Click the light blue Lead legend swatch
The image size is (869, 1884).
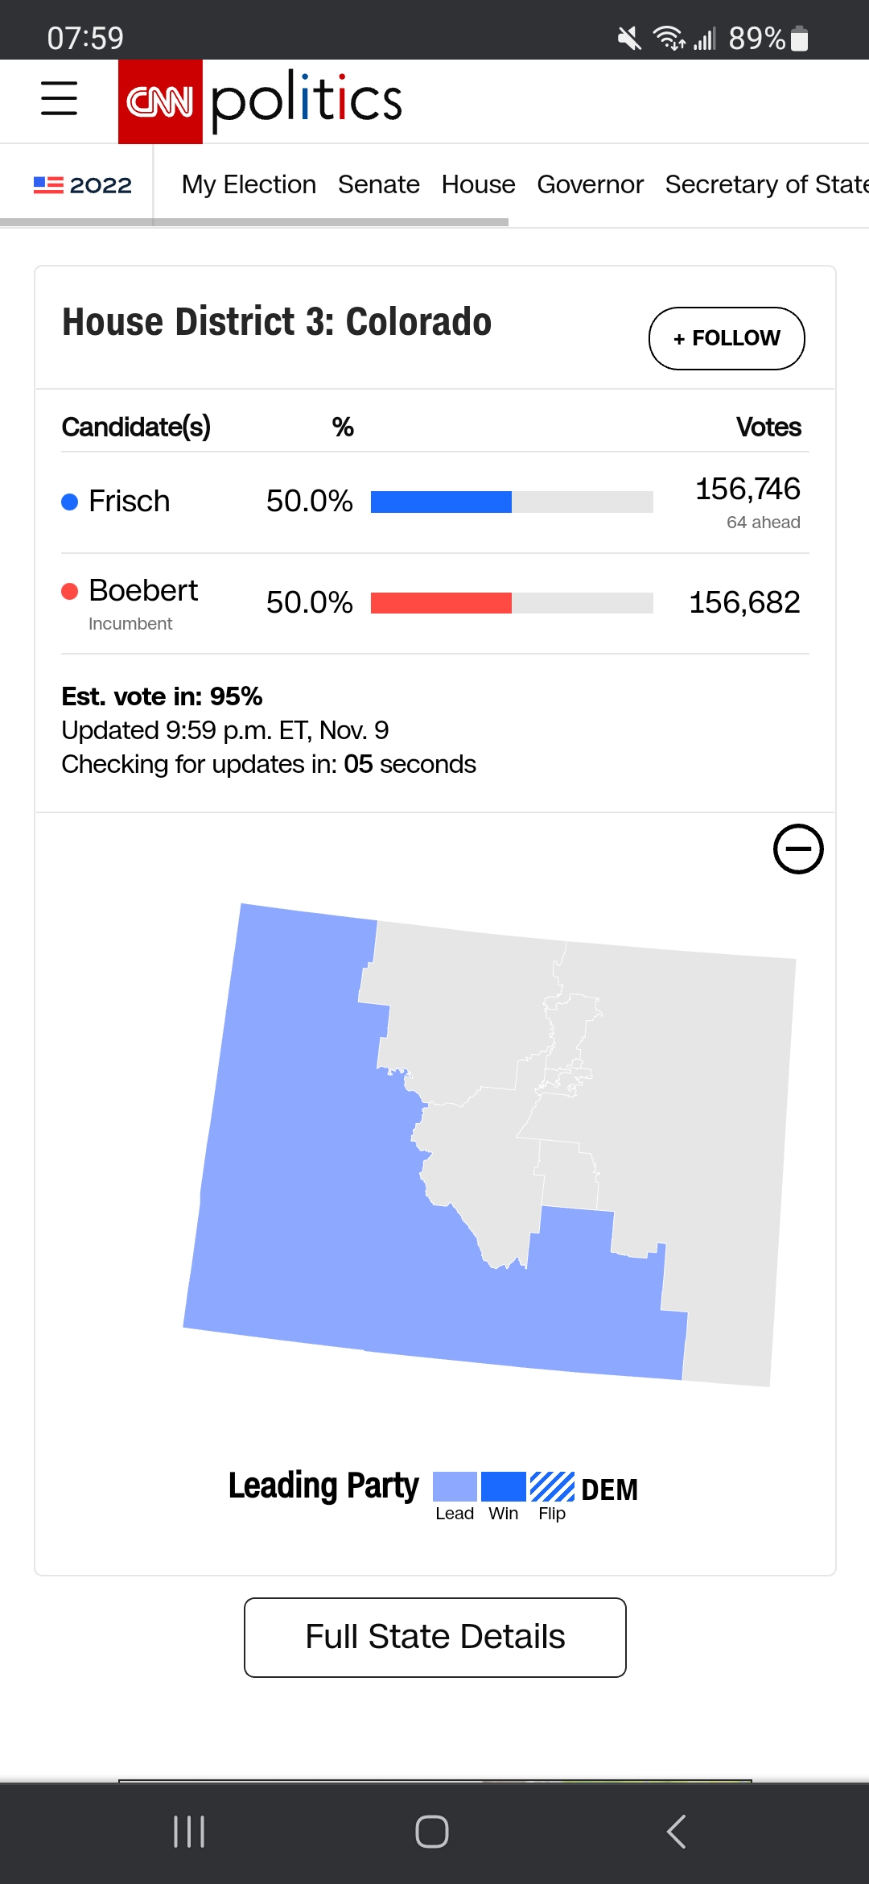tap(455, 1486)
